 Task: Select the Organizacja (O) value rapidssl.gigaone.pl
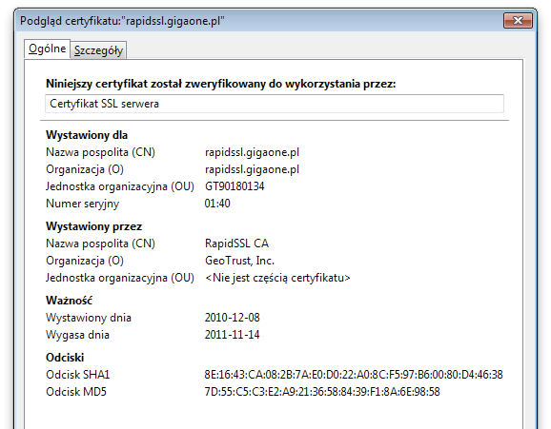(252, 169)
